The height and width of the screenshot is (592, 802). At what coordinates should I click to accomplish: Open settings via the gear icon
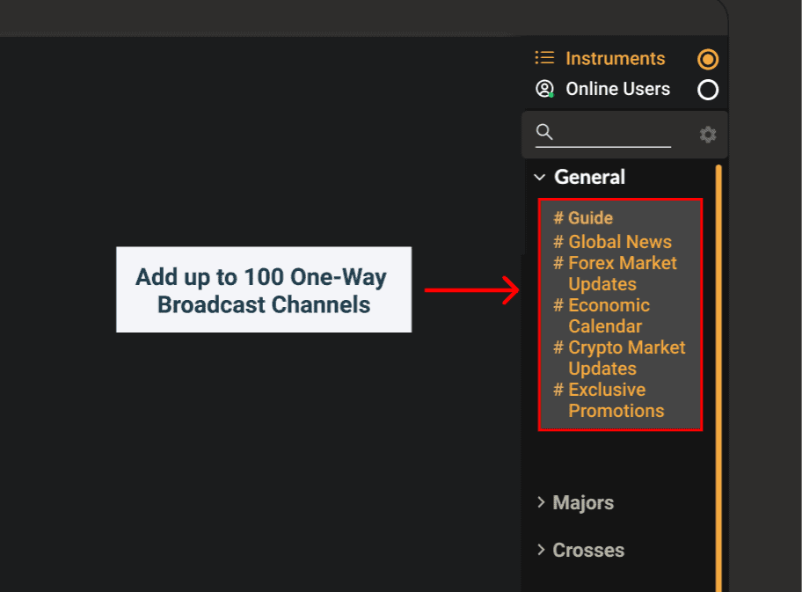click(708, 135)
